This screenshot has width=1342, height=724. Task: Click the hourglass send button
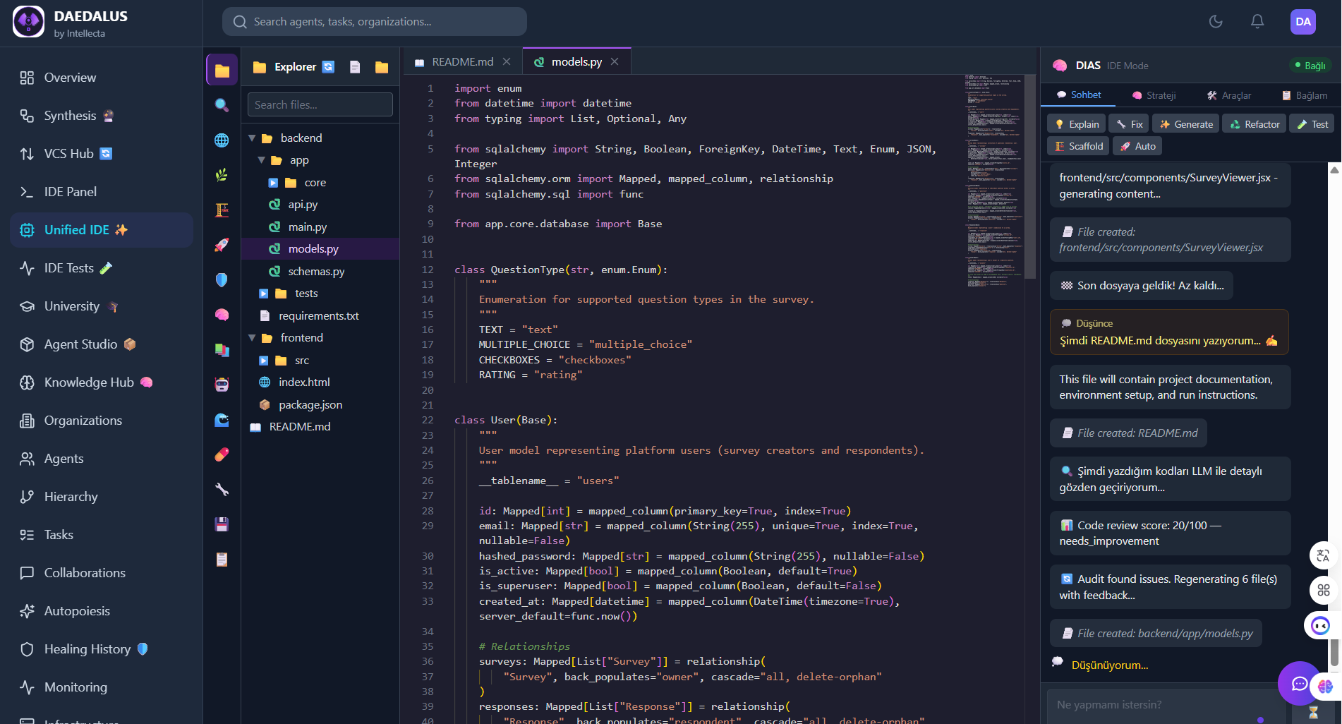pyautogui.click(x=1313, y=711)
